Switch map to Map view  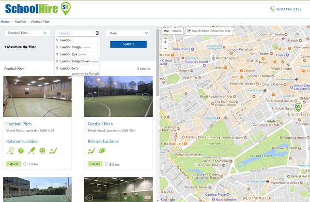coord(166,31)
